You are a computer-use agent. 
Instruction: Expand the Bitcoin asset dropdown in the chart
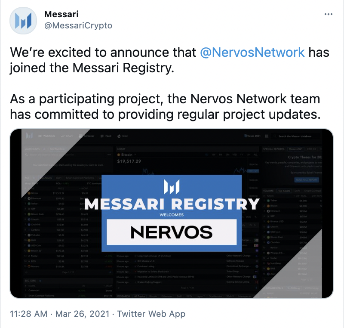pyautogui.click(x=135, y=155)
